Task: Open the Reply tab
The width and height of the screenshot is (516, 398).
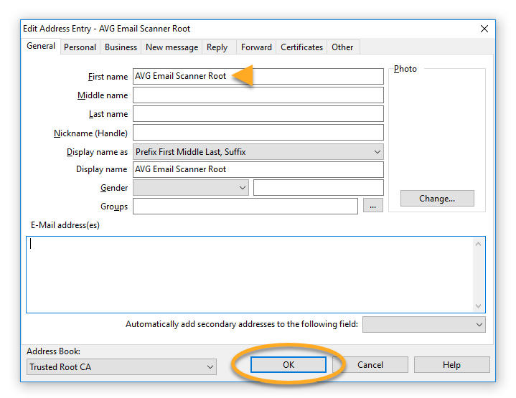Action: (217, 47)
